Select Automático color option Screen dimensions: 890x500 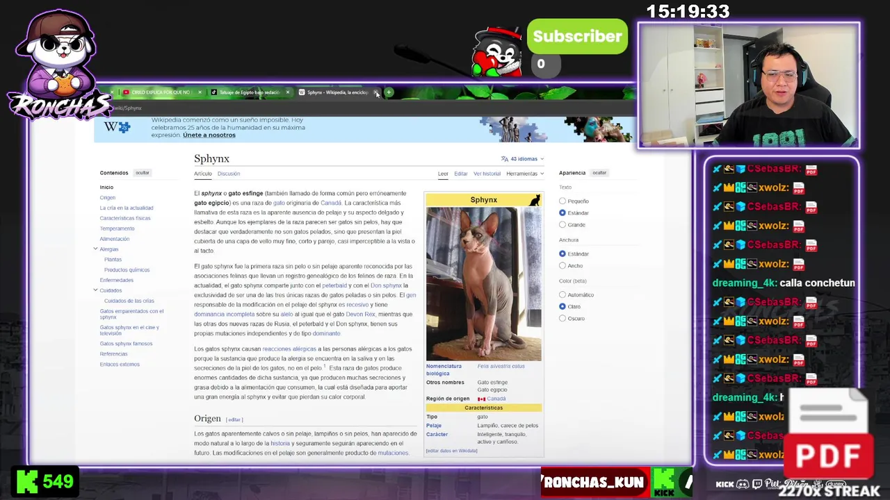click(563, 295)
